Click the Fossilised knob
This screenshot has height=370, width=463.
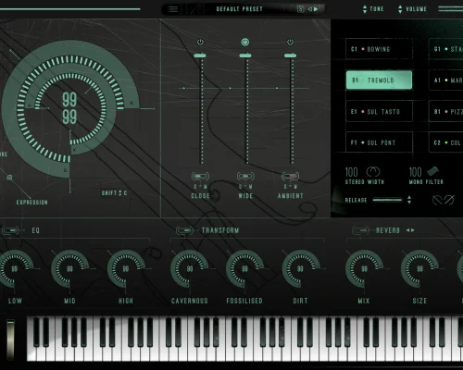(244, 269)
